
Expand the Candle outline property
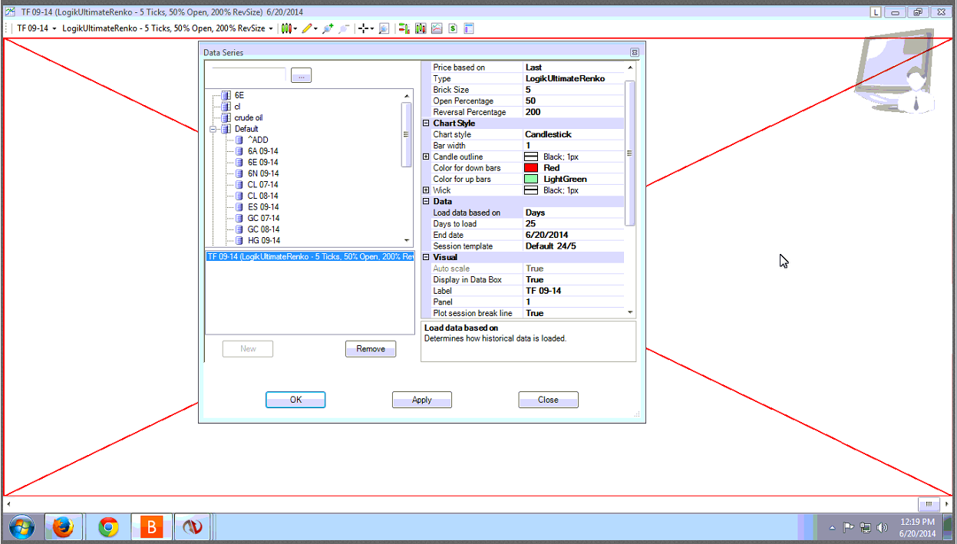[x=427, y=157]
